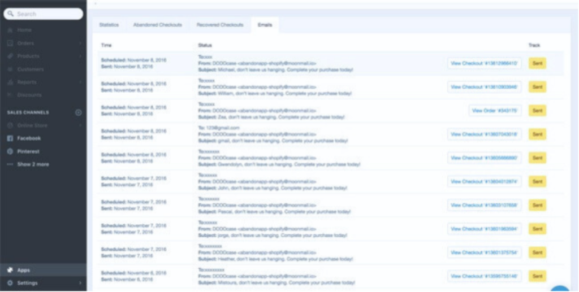View checkout for jorge's email
This screenshot has width=579, height=292.
click(x=484, y=229)
